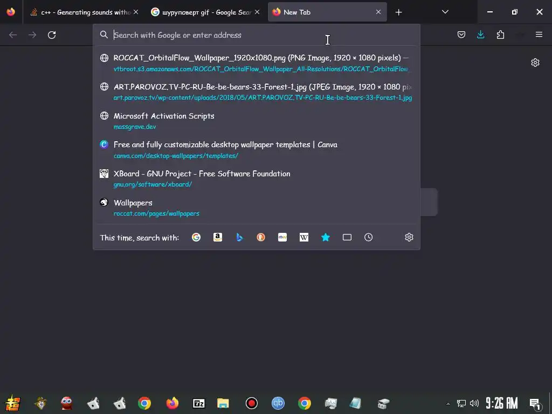Image resolution: width=552 pixels, height=414 pixels.
Task: Open notification center icon
Action: [x=535, y=404]
